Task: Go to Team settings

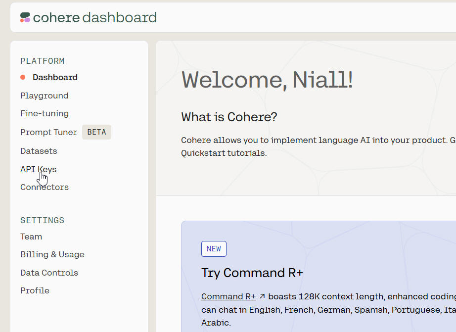Action: click(31, 237)
